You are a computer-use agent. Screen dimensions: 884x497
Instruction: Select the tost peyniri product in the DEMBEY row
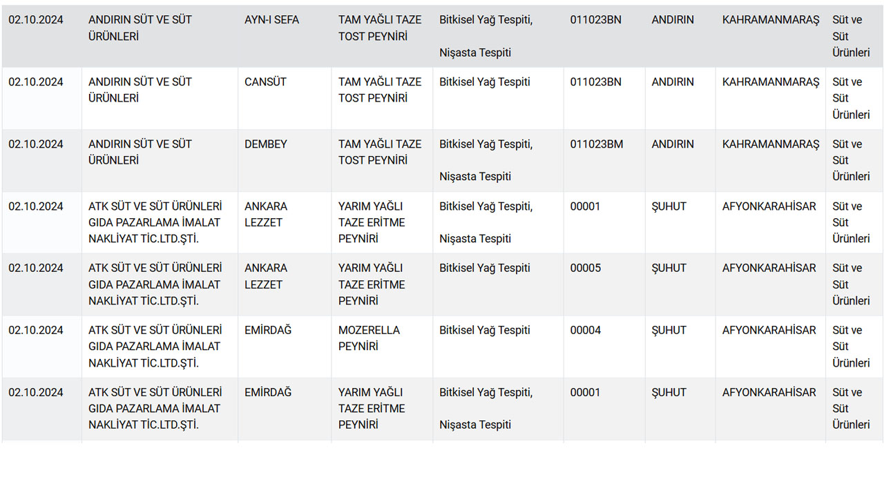point(379,152)
